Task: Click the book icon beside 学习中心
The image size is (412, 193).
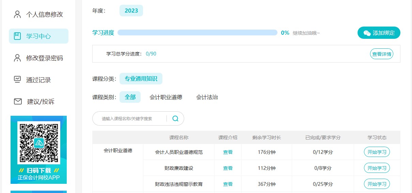Action: click(17, 36)
